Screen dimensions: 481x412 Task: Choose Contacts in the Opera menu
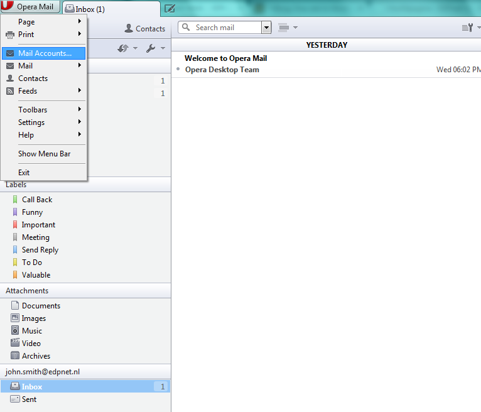pos(44,79)
